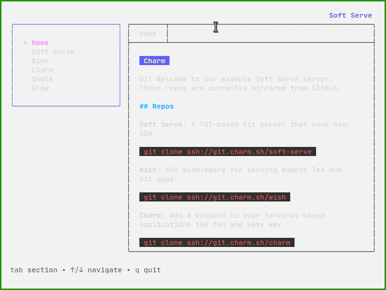
Task: Select the Home entry in the sidebar
Action: (x=40, y=43)
